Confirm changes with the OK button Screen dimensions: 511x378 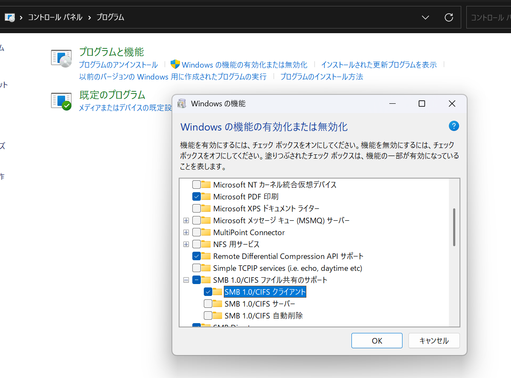tap(376, 340)
